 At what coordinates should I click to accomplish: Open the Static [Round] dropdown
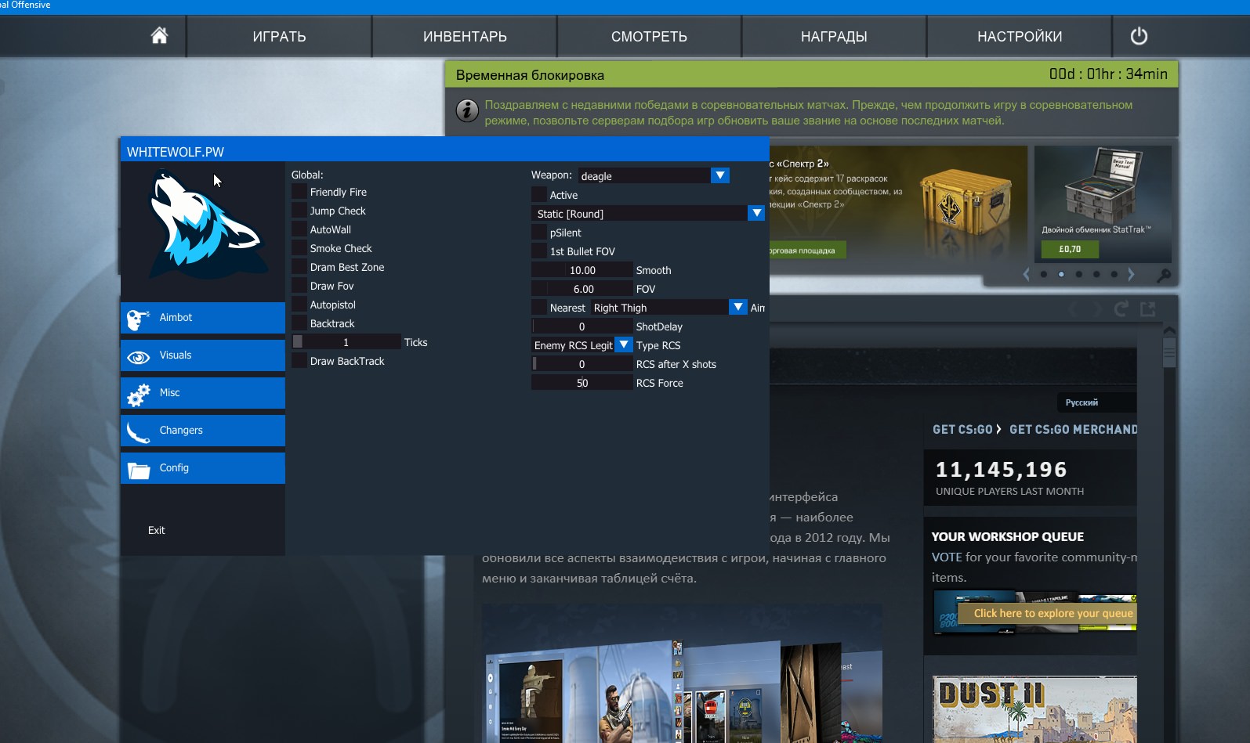tap(755, 213)
